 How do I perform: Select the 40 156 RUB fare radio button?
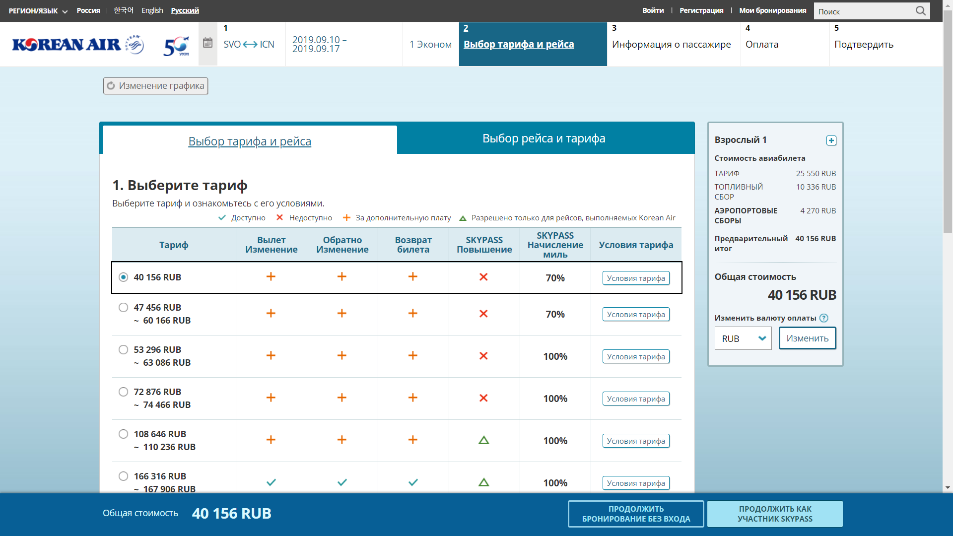124,277
